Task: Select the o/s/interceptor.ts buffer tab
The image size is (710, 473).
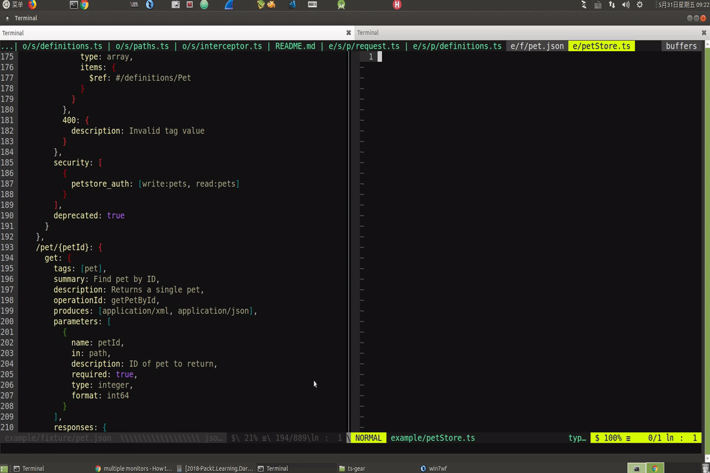Action: (x=222, y=46)
